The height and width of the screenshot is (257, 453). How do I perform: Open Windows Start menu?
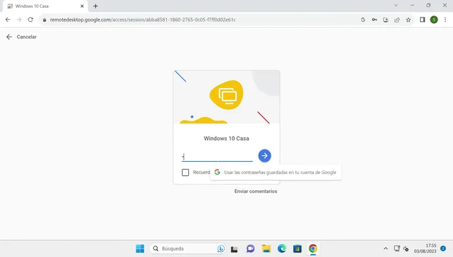click(x=140, y=249)
